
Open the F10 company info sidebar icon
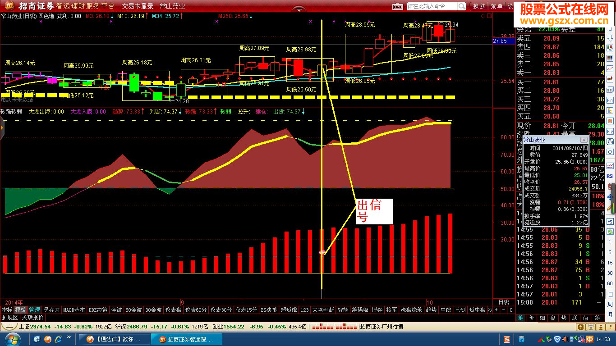click(x=610, y=100)
